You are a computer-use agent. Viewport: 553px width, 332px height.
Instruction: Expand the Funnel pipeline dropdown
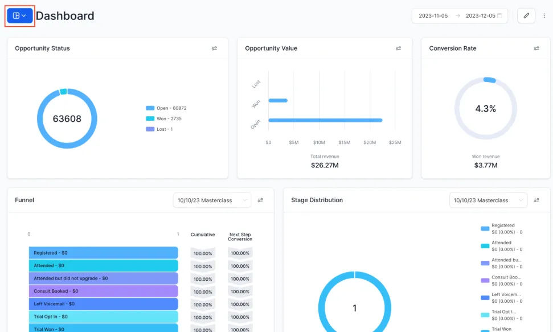212,200
